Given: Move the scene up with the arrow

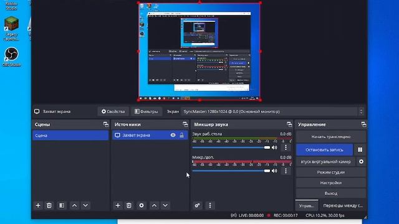Looking at the screenshot, I should click(74, 205).
